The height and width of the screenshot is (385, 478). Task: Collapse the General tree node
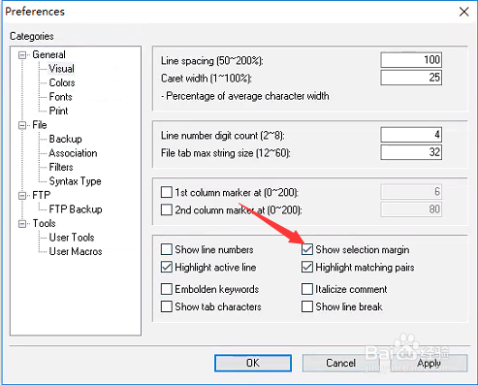point(22,55)
